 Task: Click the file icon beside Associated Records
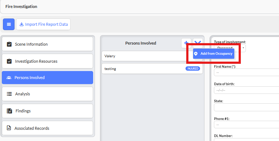(9, 128)
